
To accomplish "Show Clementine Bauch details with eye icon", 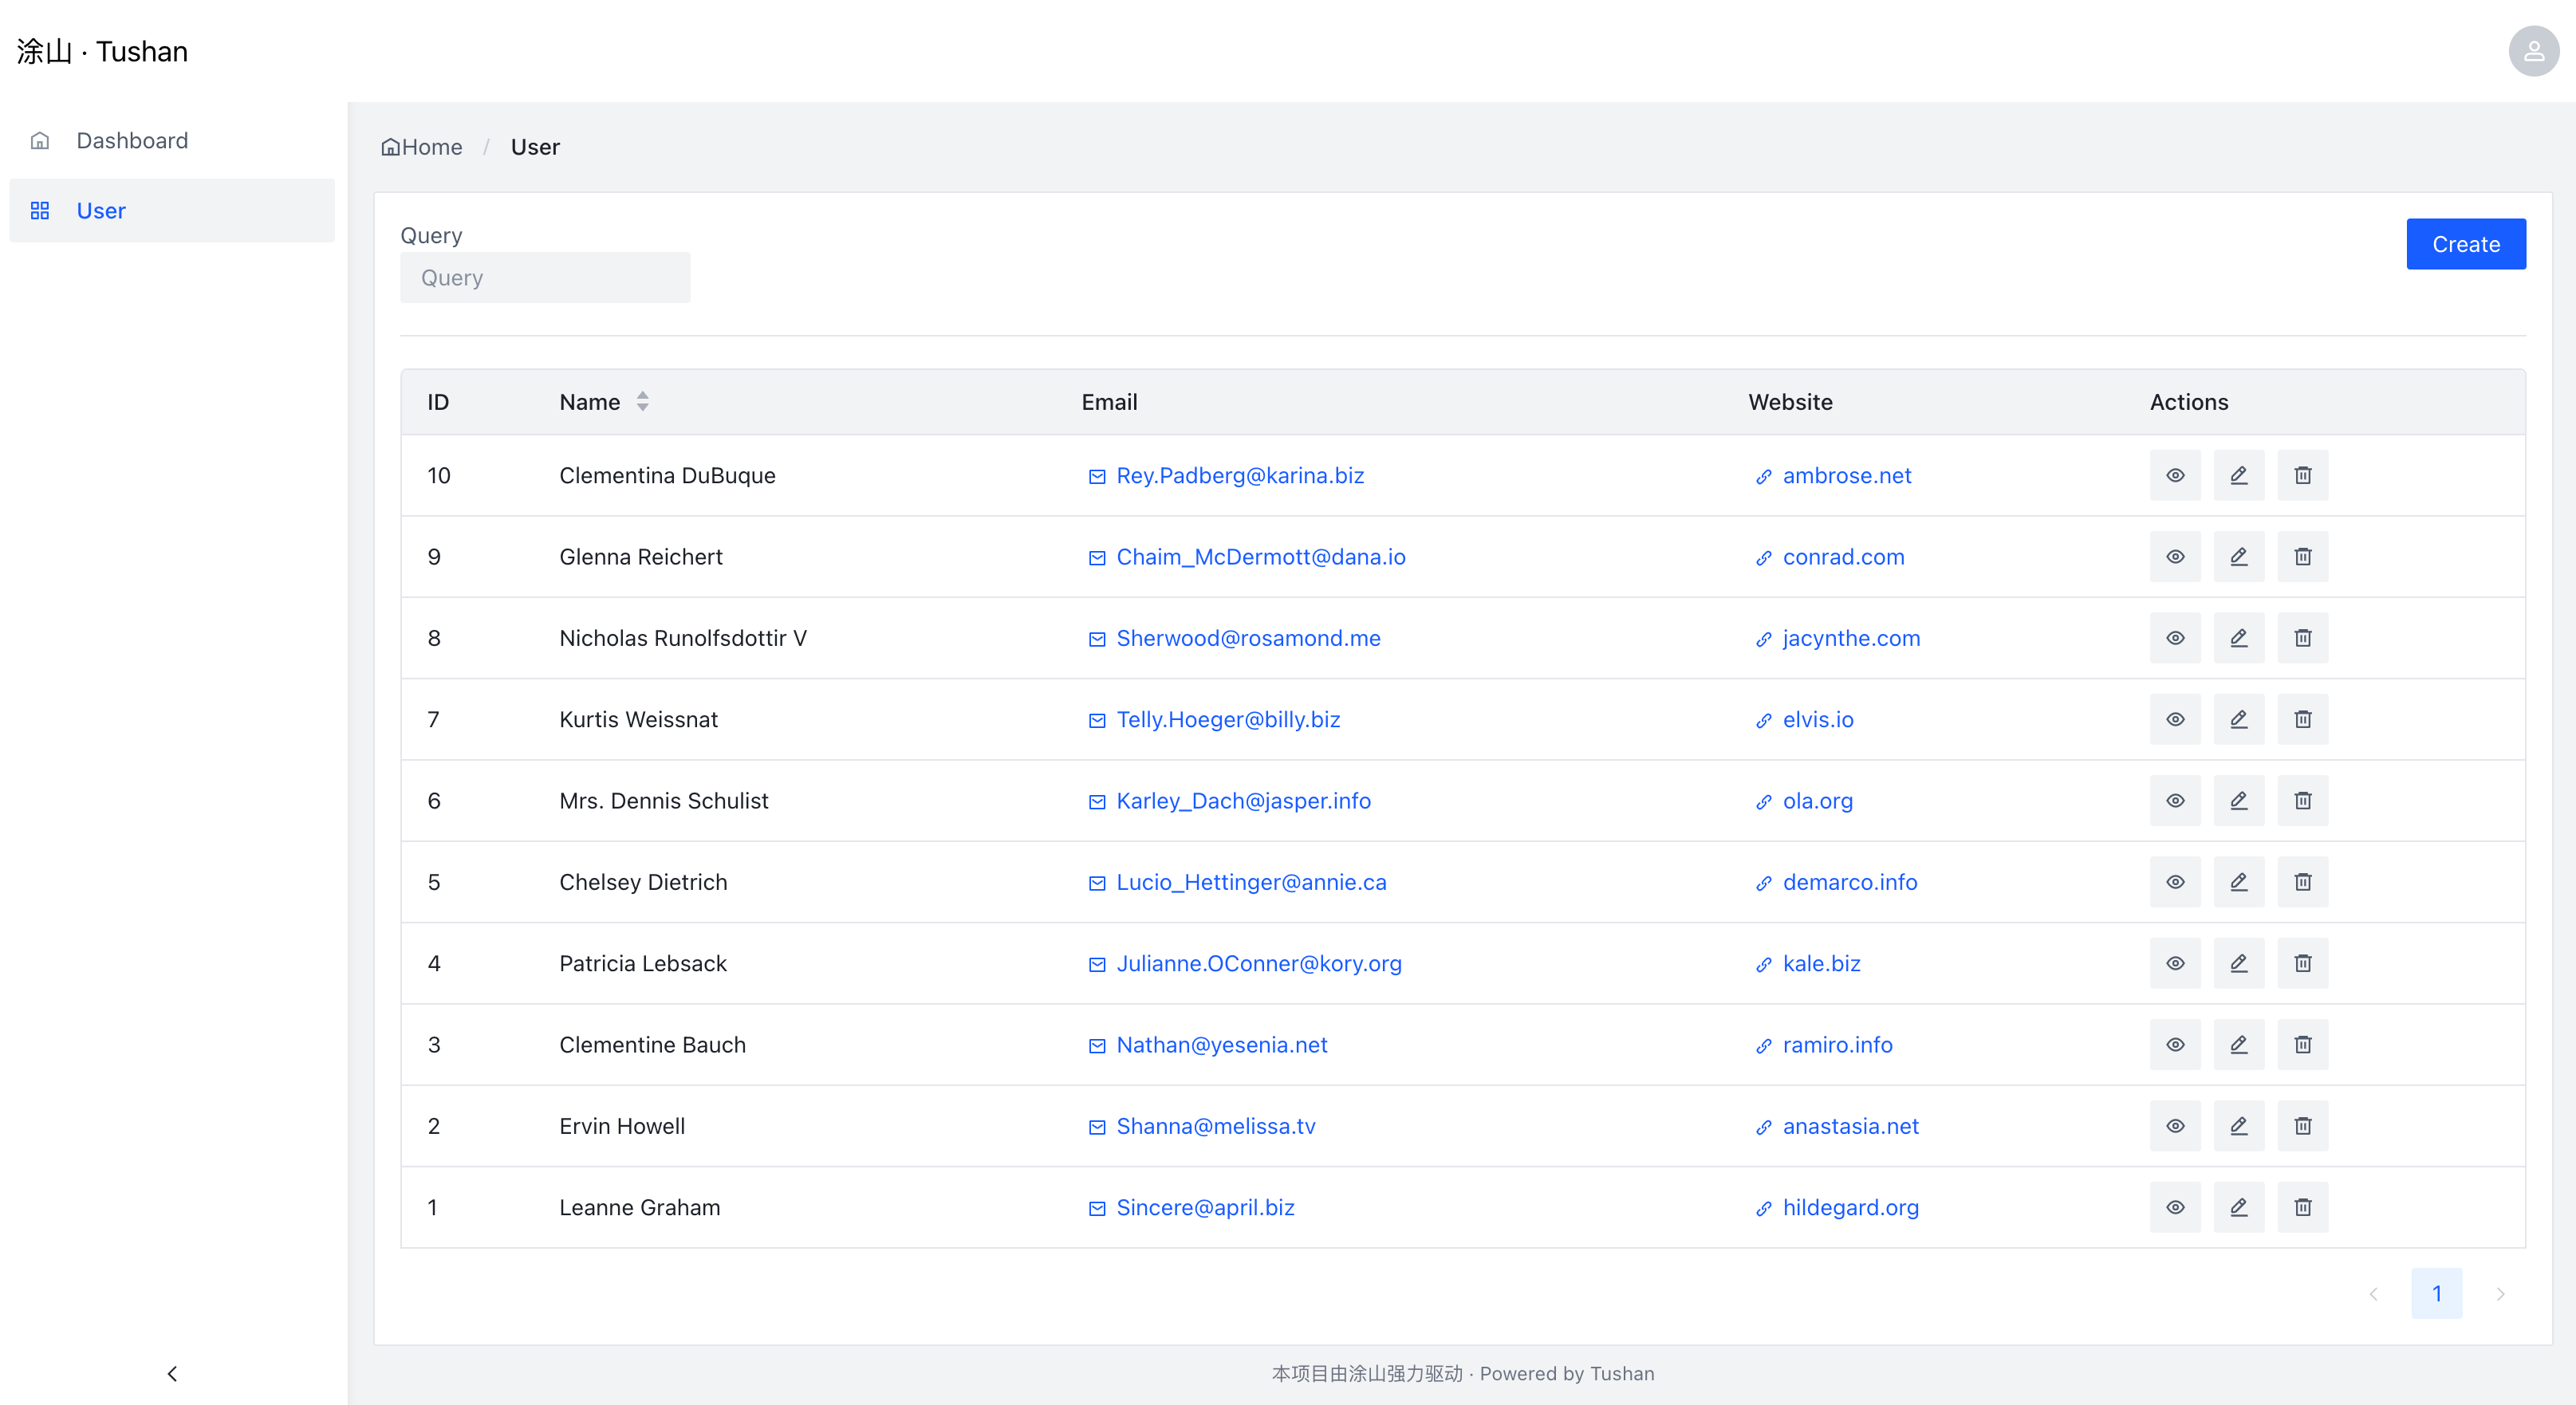I will (x=2174, y=1045).
